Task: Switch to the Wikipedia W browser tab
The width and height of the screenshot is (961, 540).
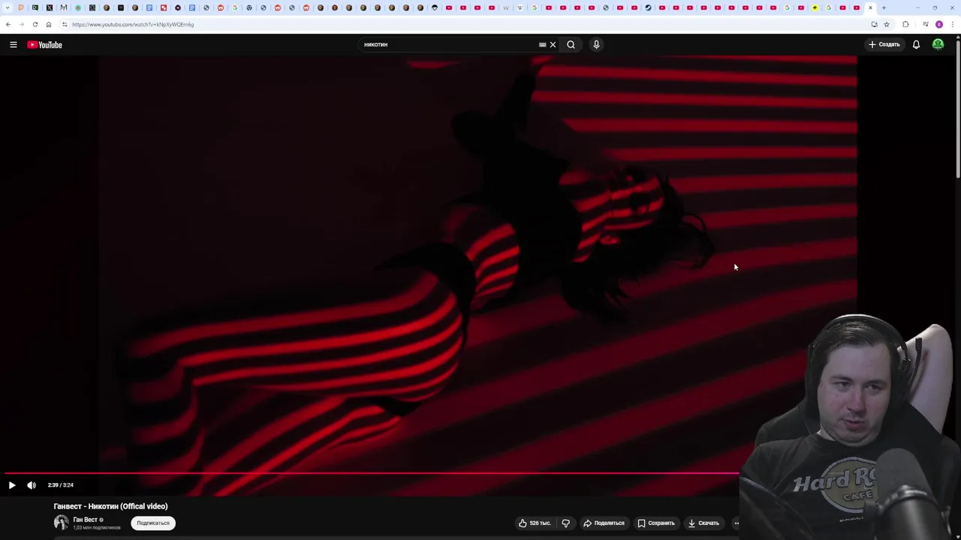Action: point(520,8)
